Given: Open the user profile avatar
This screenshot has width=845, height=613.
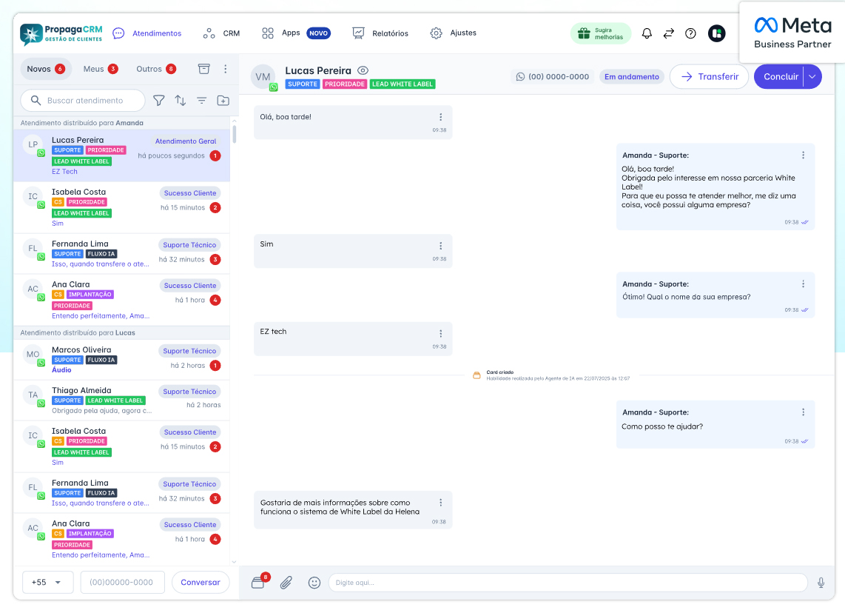Looking at the screenshot, I should (x=716, y=33).
